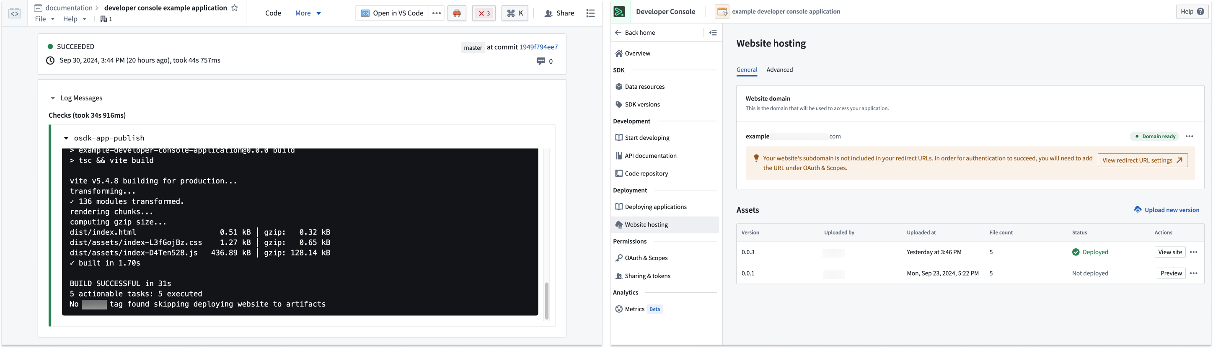Open Overview in the sidebar

(x=665, y=54)
